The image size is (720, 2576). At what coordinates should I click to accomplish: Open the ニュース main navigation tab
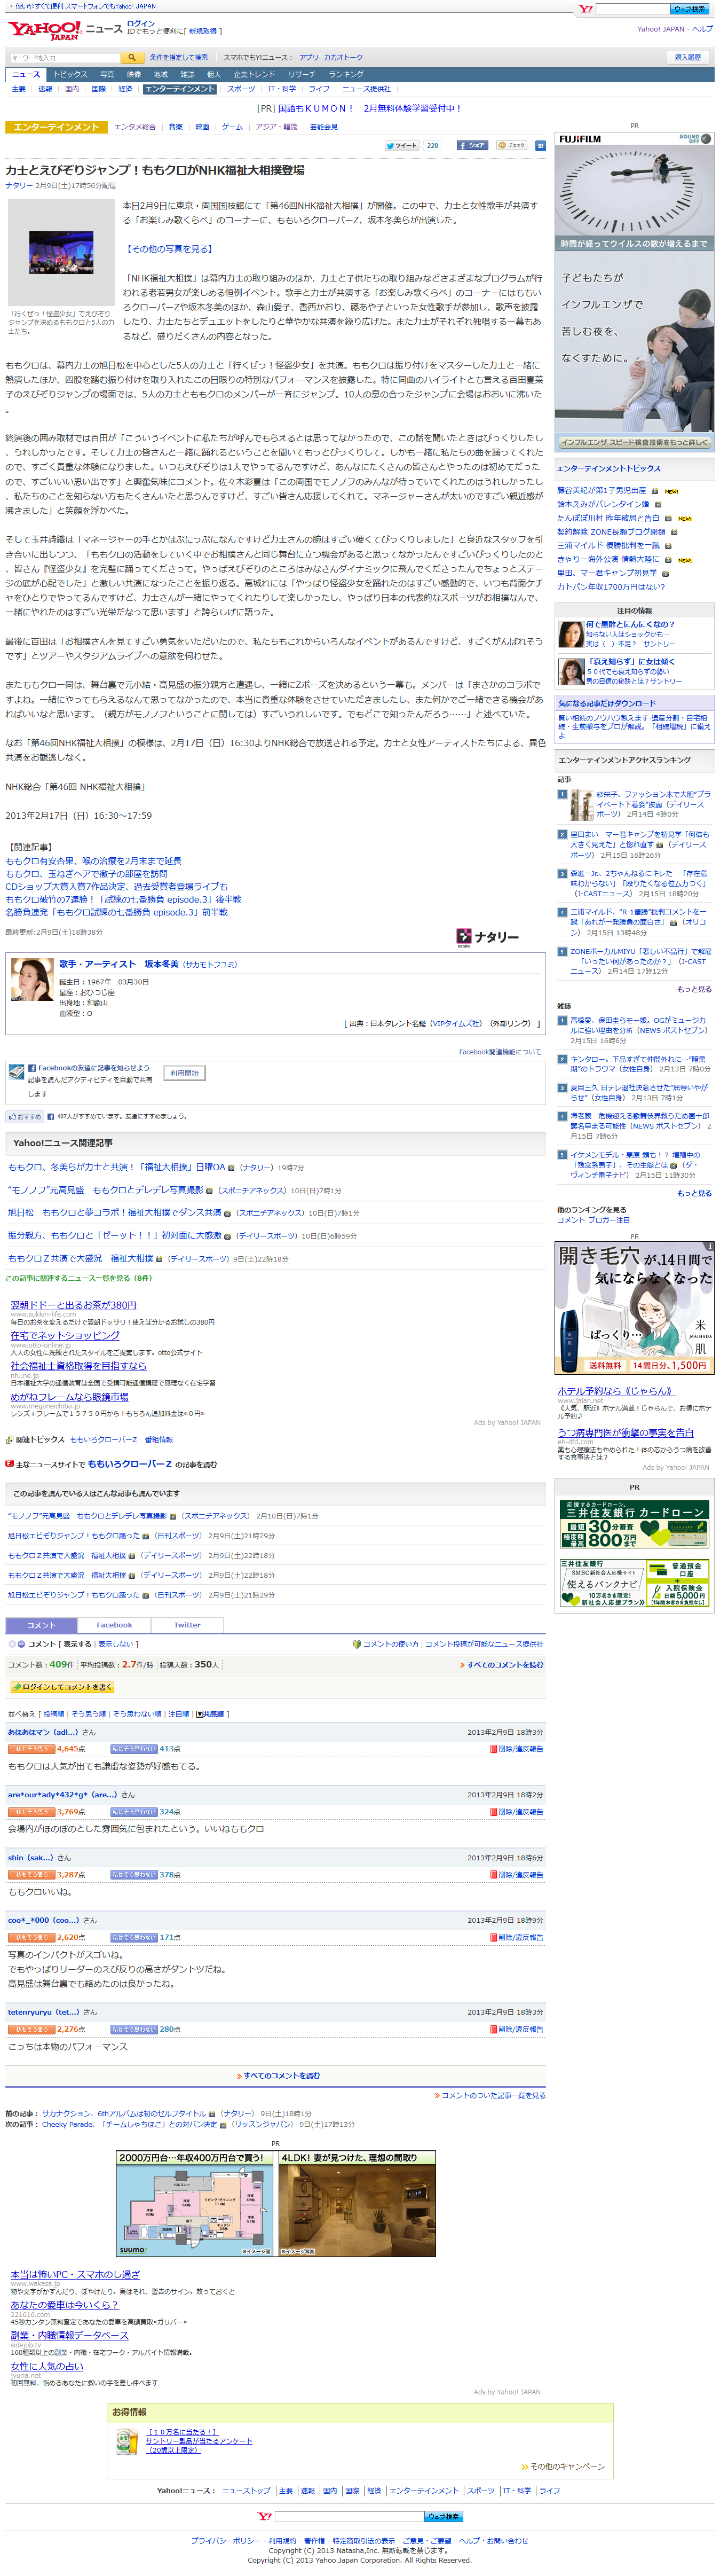pyautogui.click(x=26, y=74)
